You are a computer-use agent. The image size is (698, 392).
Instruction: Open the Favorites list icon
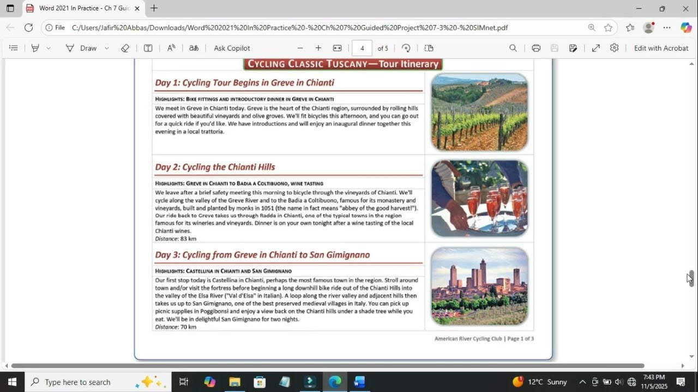click(630, 27)
